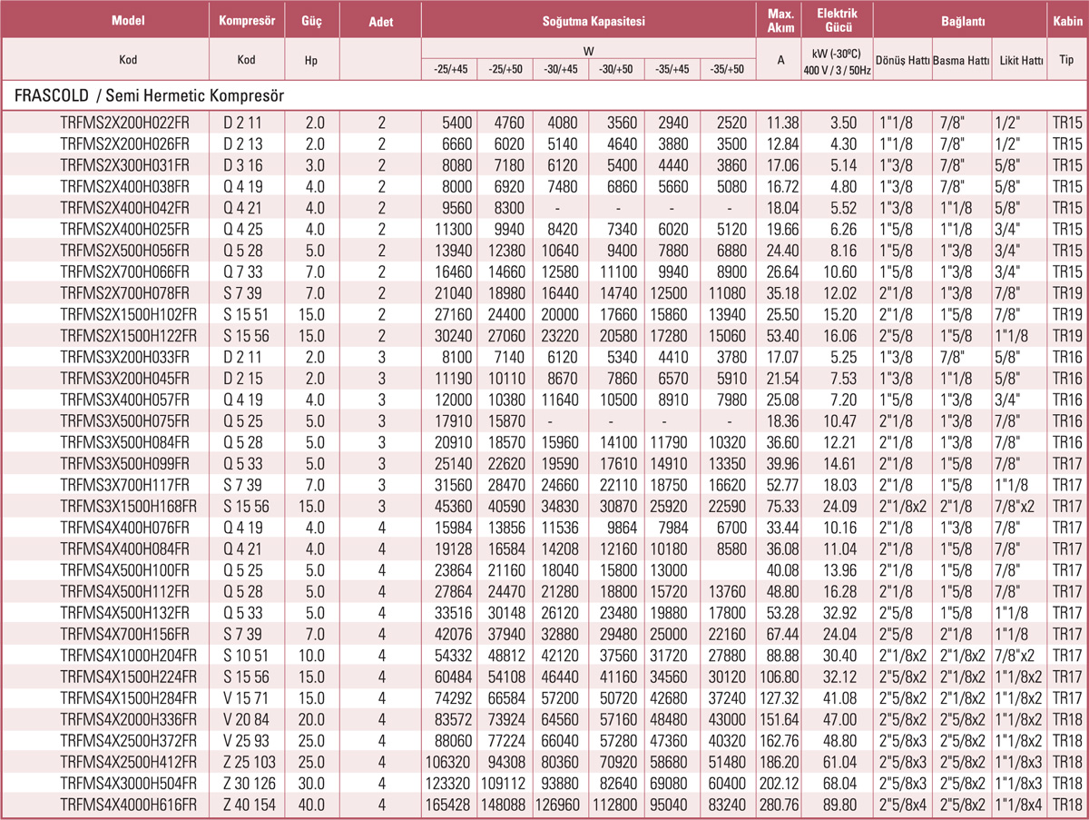This screenshot has height=820, width=1089.
Task: Click the Kabin column header
Action: click(1066, 20)
